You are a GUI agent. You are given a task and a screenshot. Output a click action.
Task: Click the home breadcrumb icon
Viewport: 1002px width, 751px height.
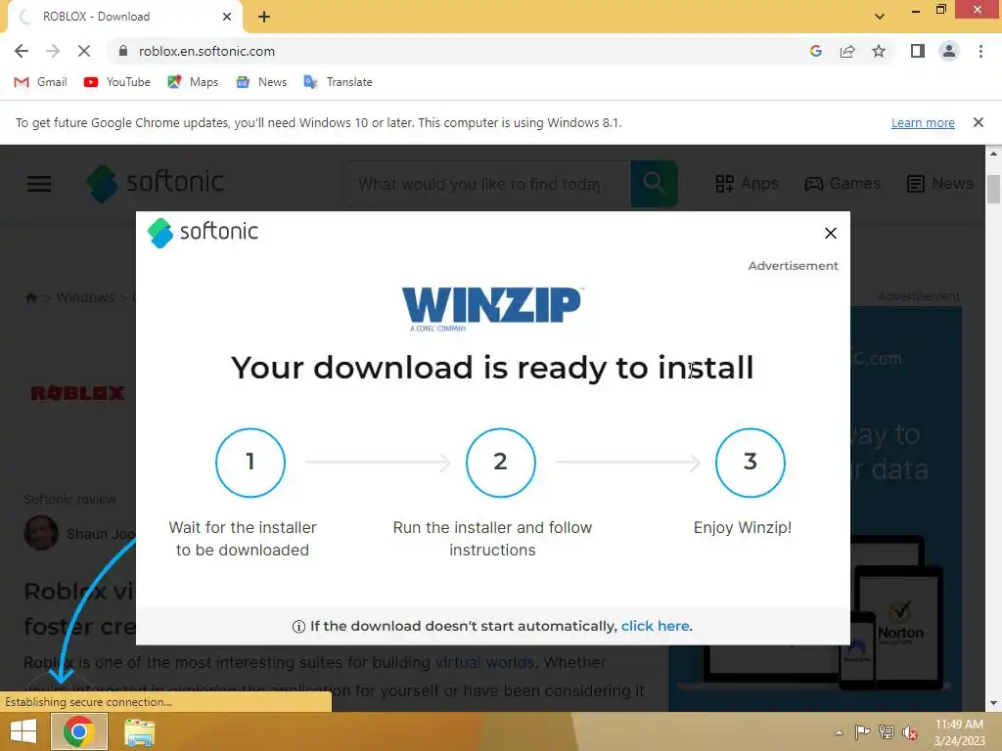pos(30,297)
